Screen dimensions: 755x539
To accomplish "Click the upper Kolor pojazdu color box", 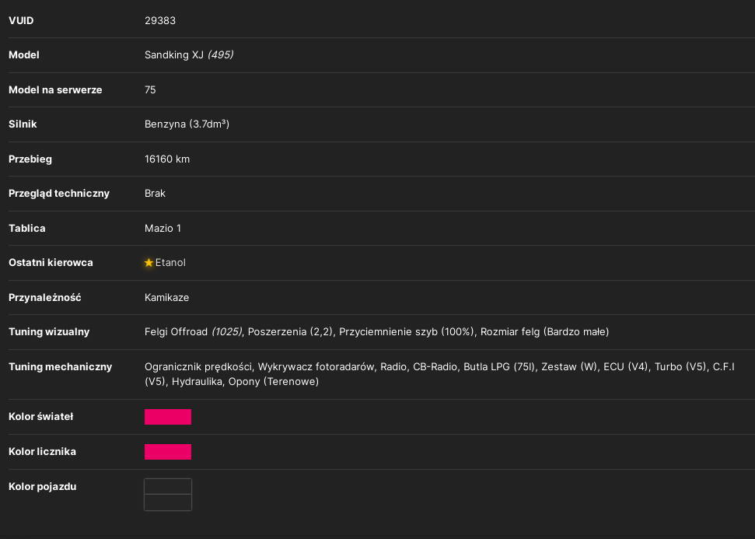I will pos(168,486).
